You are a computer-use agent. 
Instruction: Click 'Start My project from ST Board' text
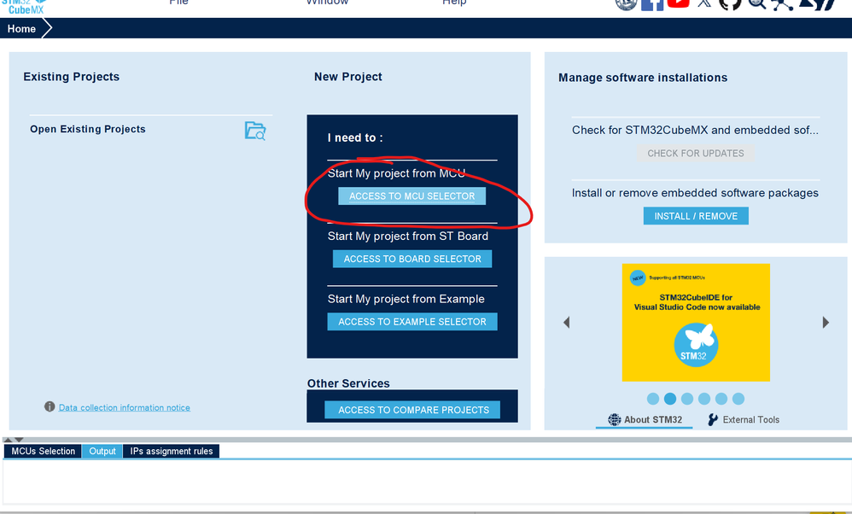[407, 236]
